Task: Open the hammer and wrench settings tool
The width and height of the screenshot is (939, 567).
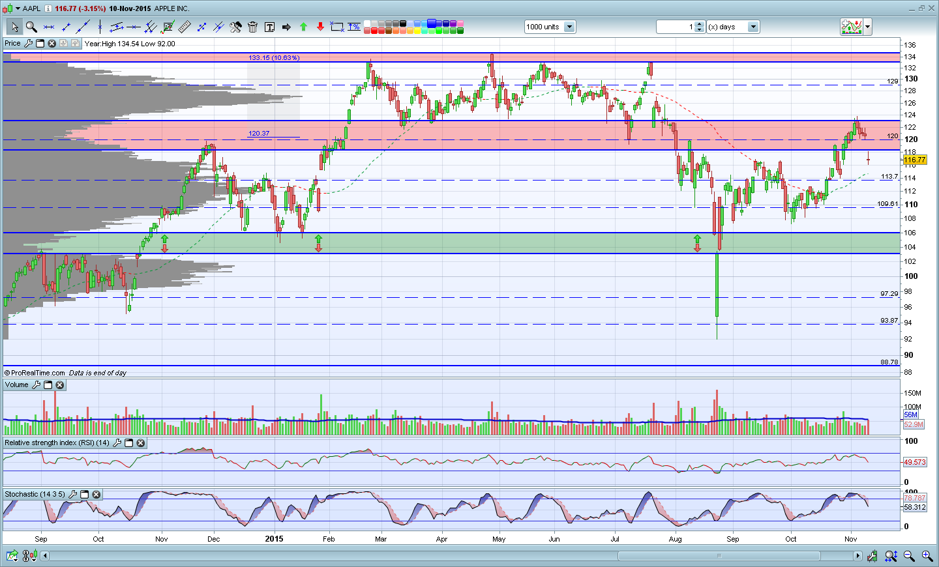Action: [x=235, y=27]
